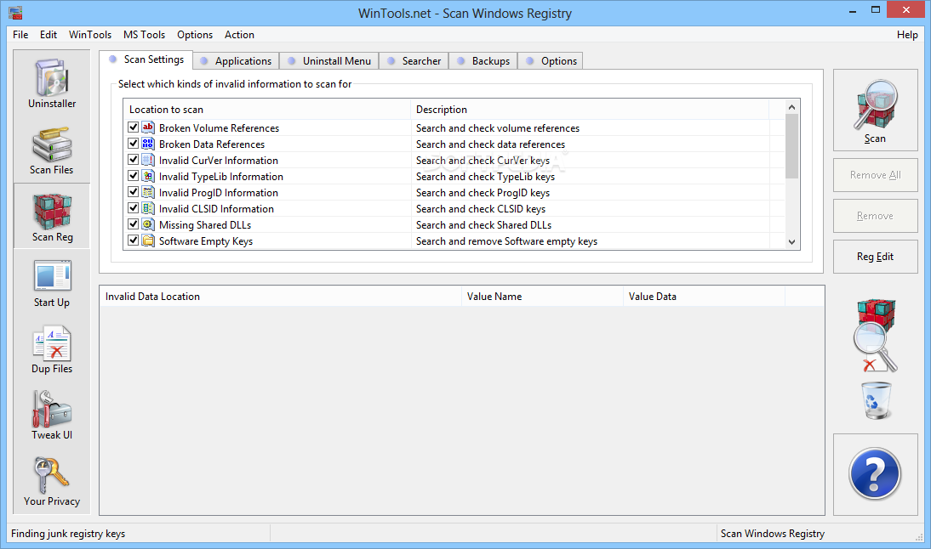Sort by Location to scan column
The image size is (931, 549).
267,109
